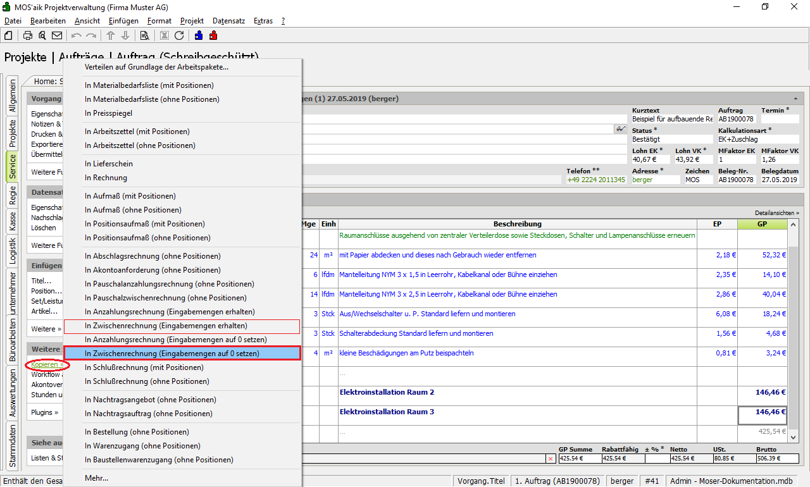Click the document search icon in toolbar
810x487 pixels.
click(x=144, y=35)
